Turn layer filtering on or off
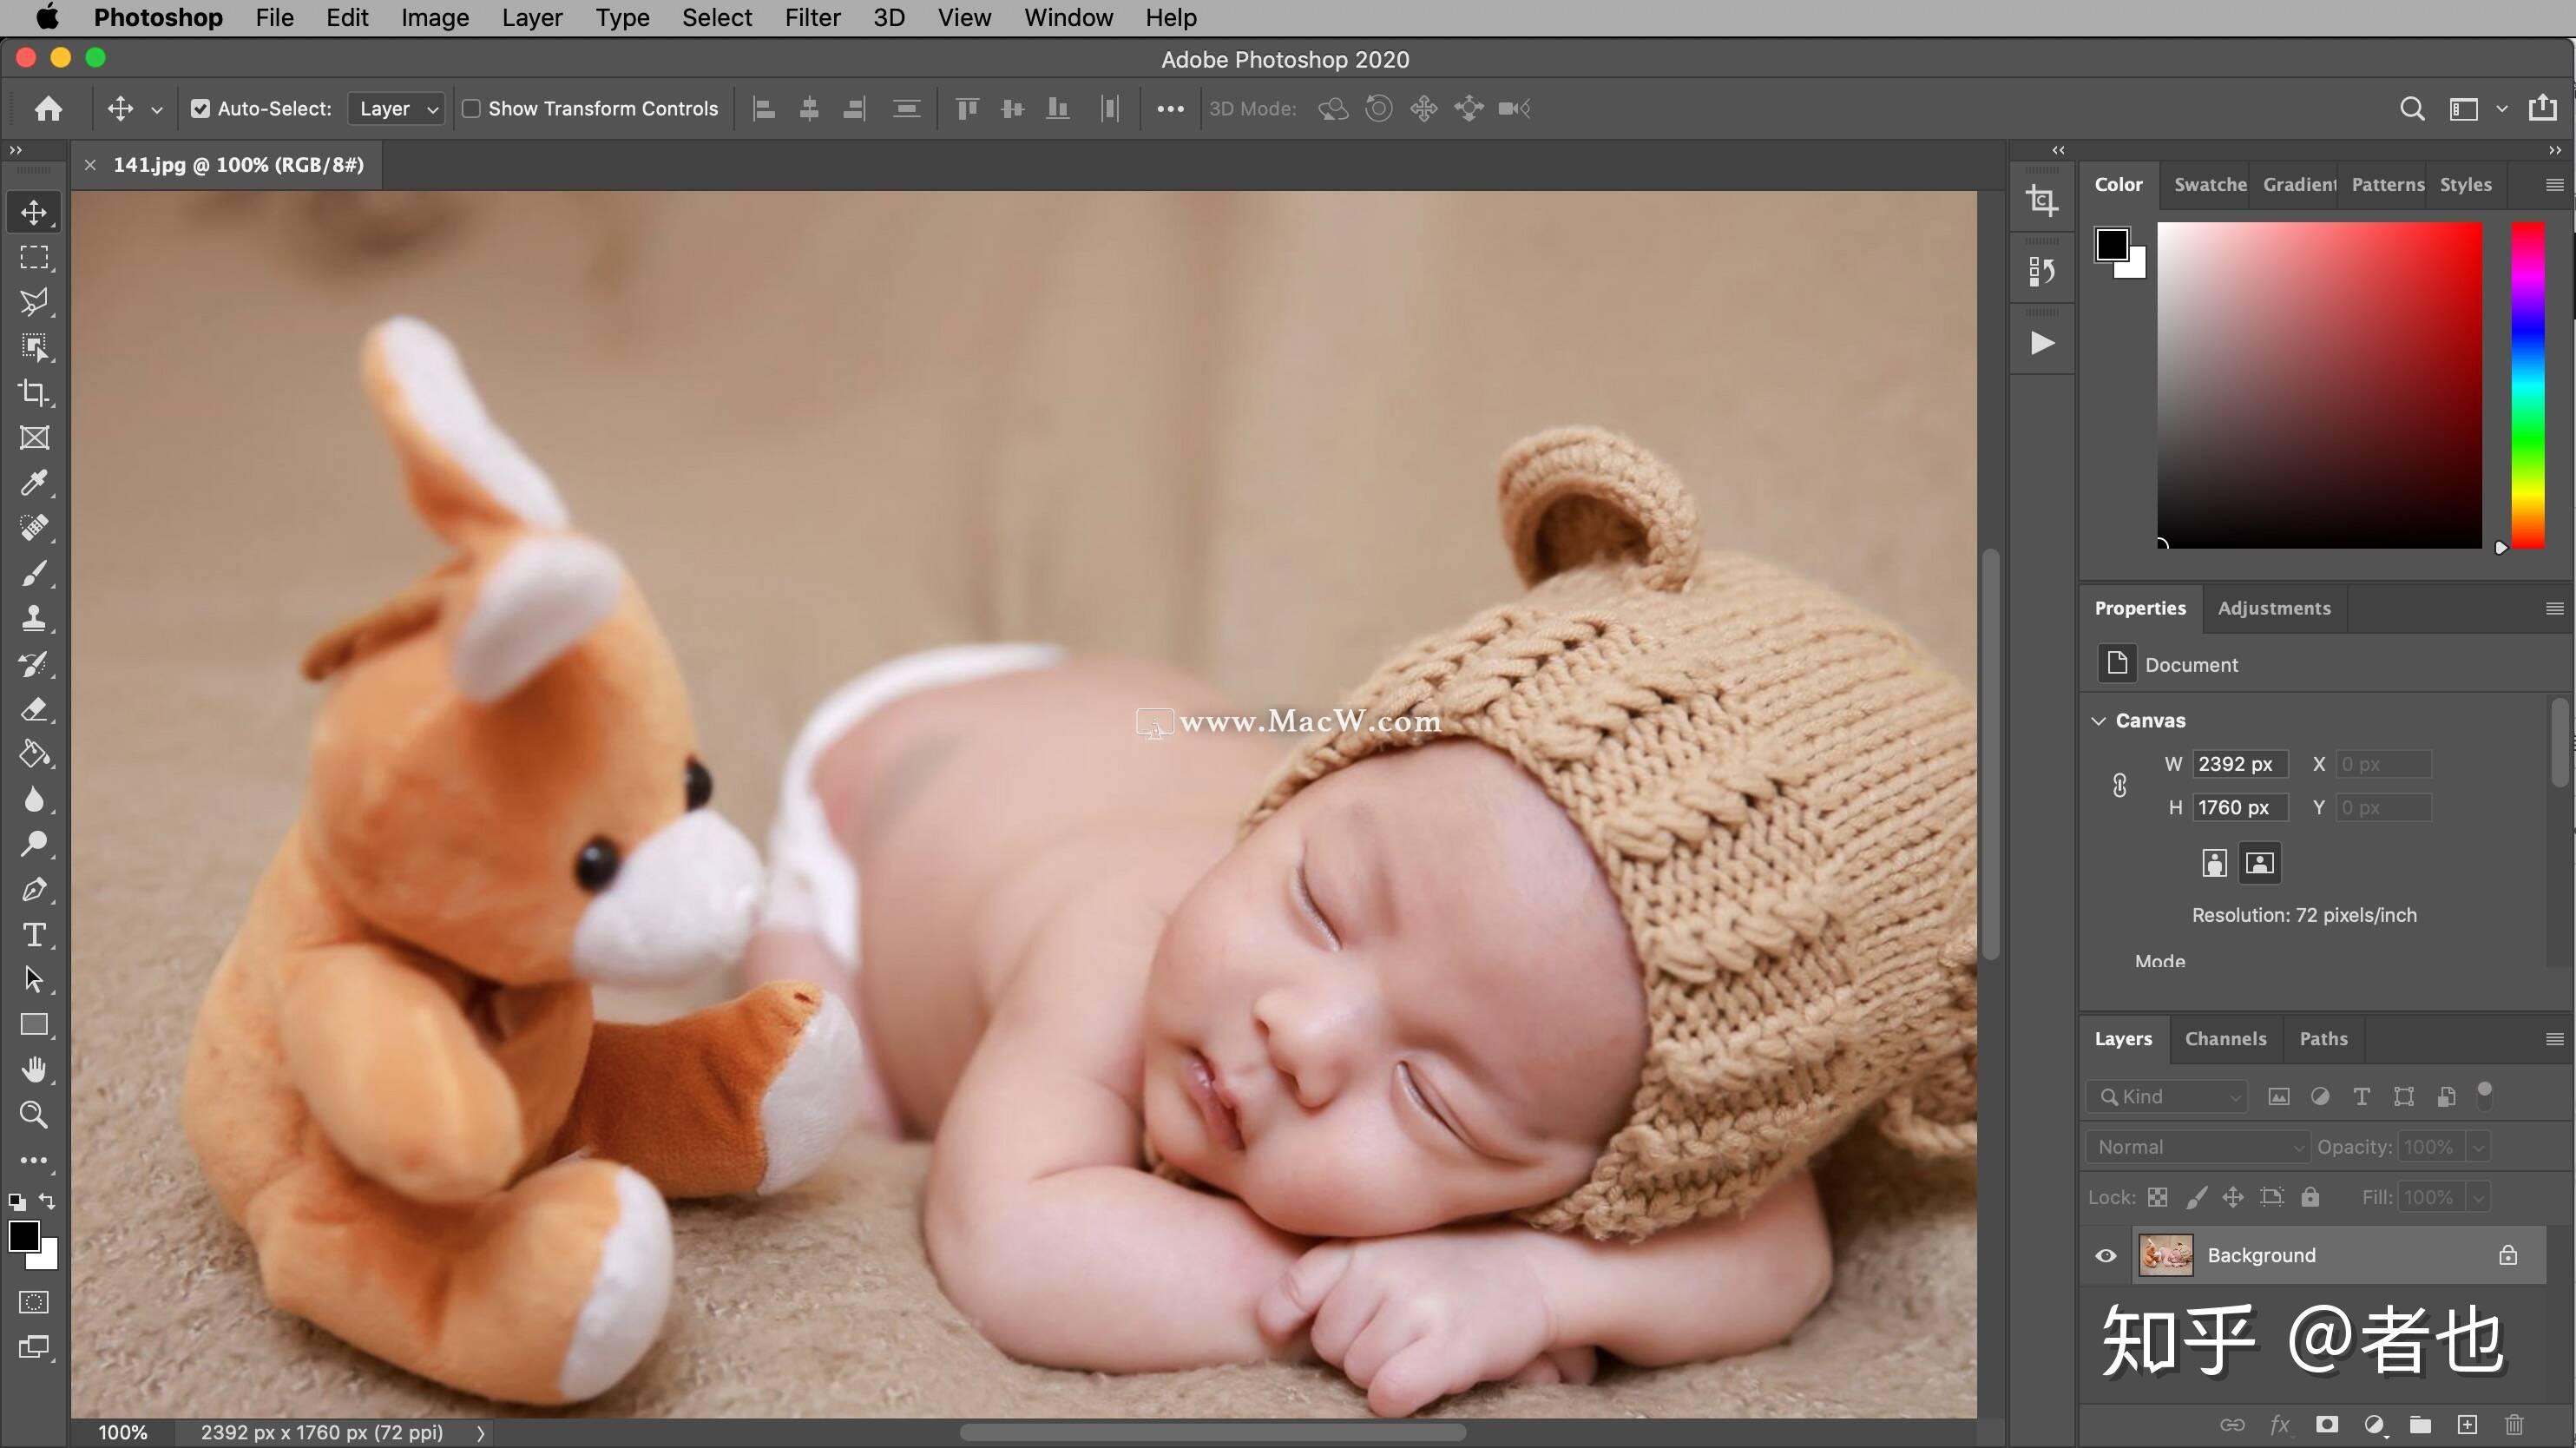This screenshot has height=1448, width=2576. point(2485,1096)
